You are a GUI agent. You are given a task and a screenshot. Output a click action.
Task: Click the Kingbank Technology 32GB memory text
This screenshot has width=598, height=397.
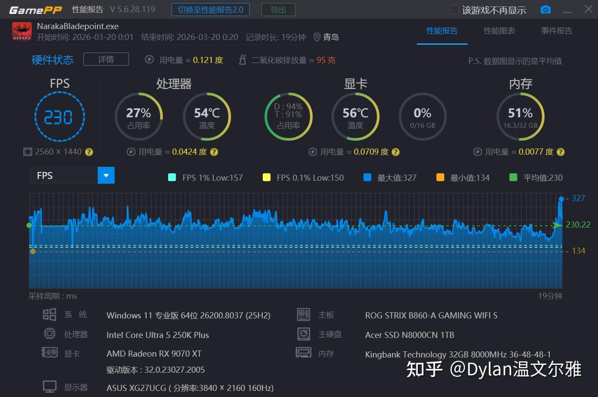(458, 354)
